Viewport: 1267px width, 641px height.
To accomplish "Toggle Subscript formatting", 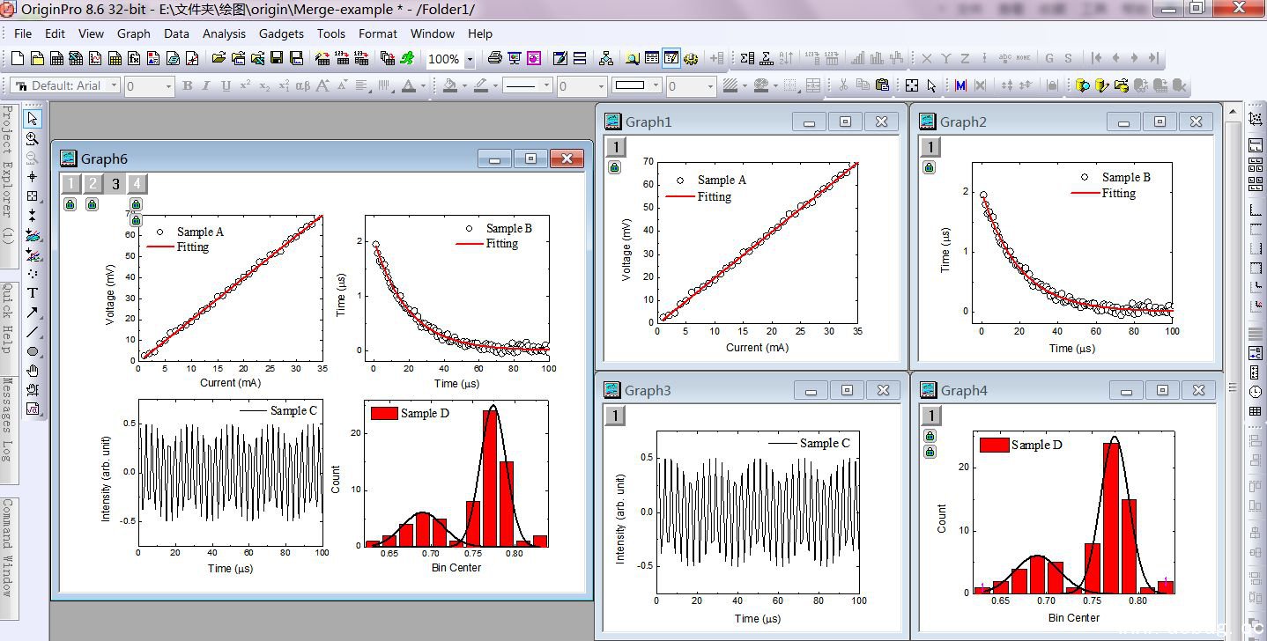I will tap(263, 85).
